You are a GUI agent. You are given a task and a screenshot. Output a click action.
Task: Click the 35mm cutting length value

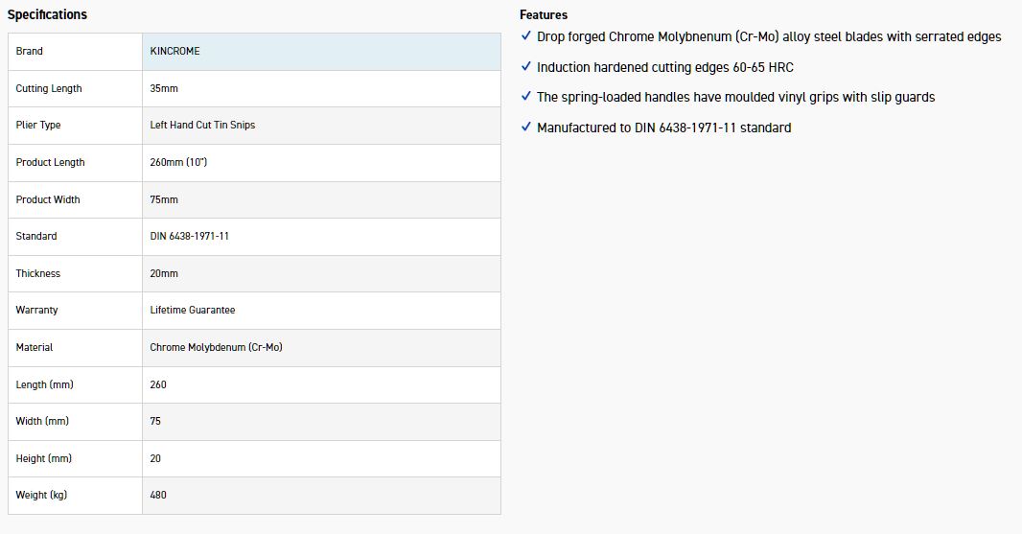[164, 88]
